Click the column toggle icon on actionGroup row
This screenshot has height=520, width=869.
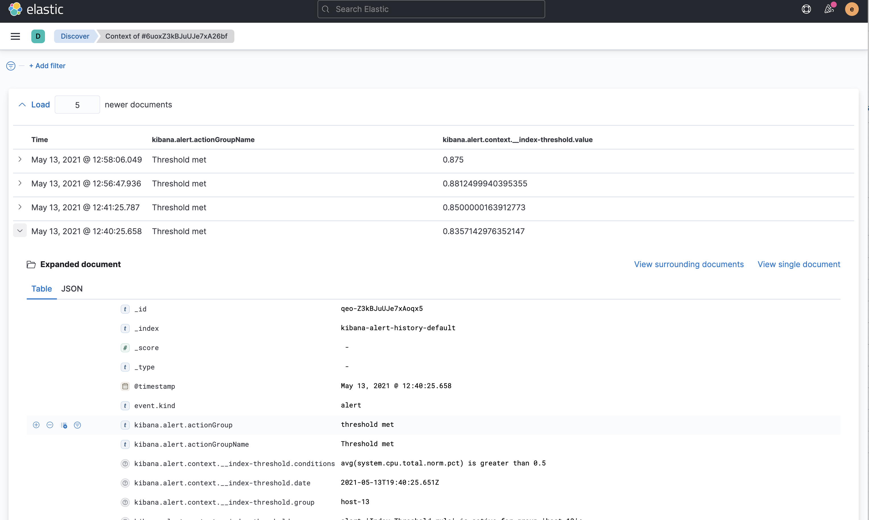(x=64, y=425)
